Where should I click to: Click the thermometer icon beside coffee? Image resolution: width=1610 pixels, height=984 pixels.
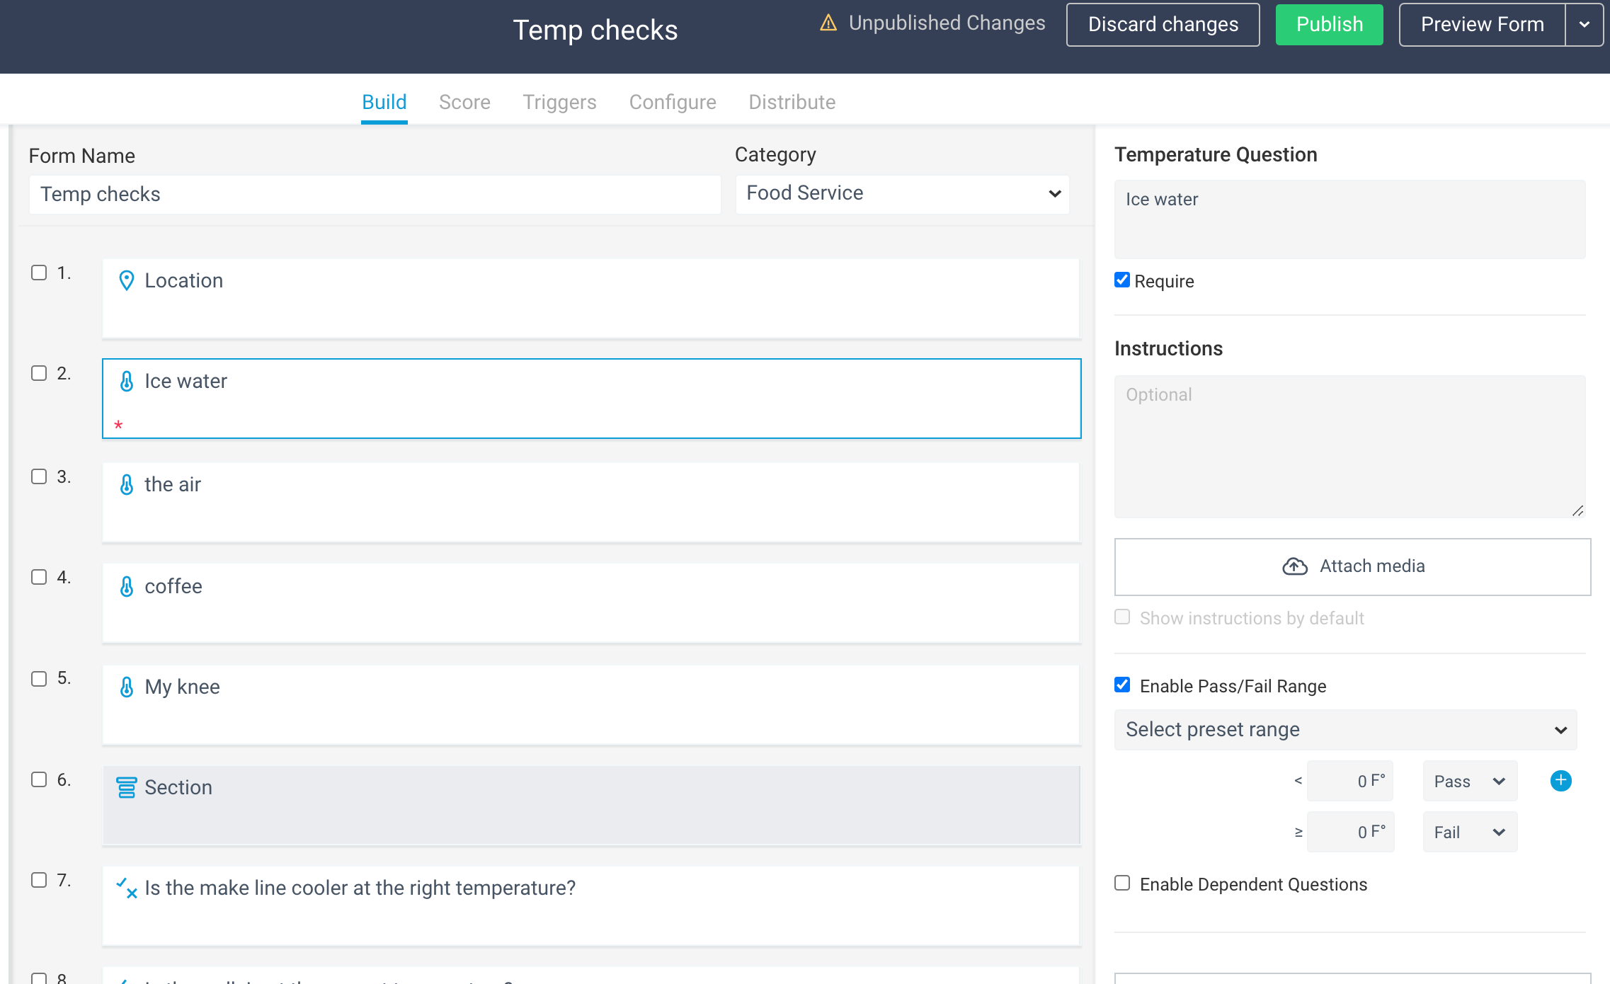pos(126,587)
